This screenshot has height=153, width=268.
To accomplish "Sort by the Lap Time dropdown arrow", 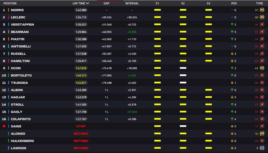I will [87, 3].
